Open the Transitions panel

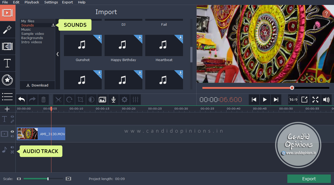8,46
